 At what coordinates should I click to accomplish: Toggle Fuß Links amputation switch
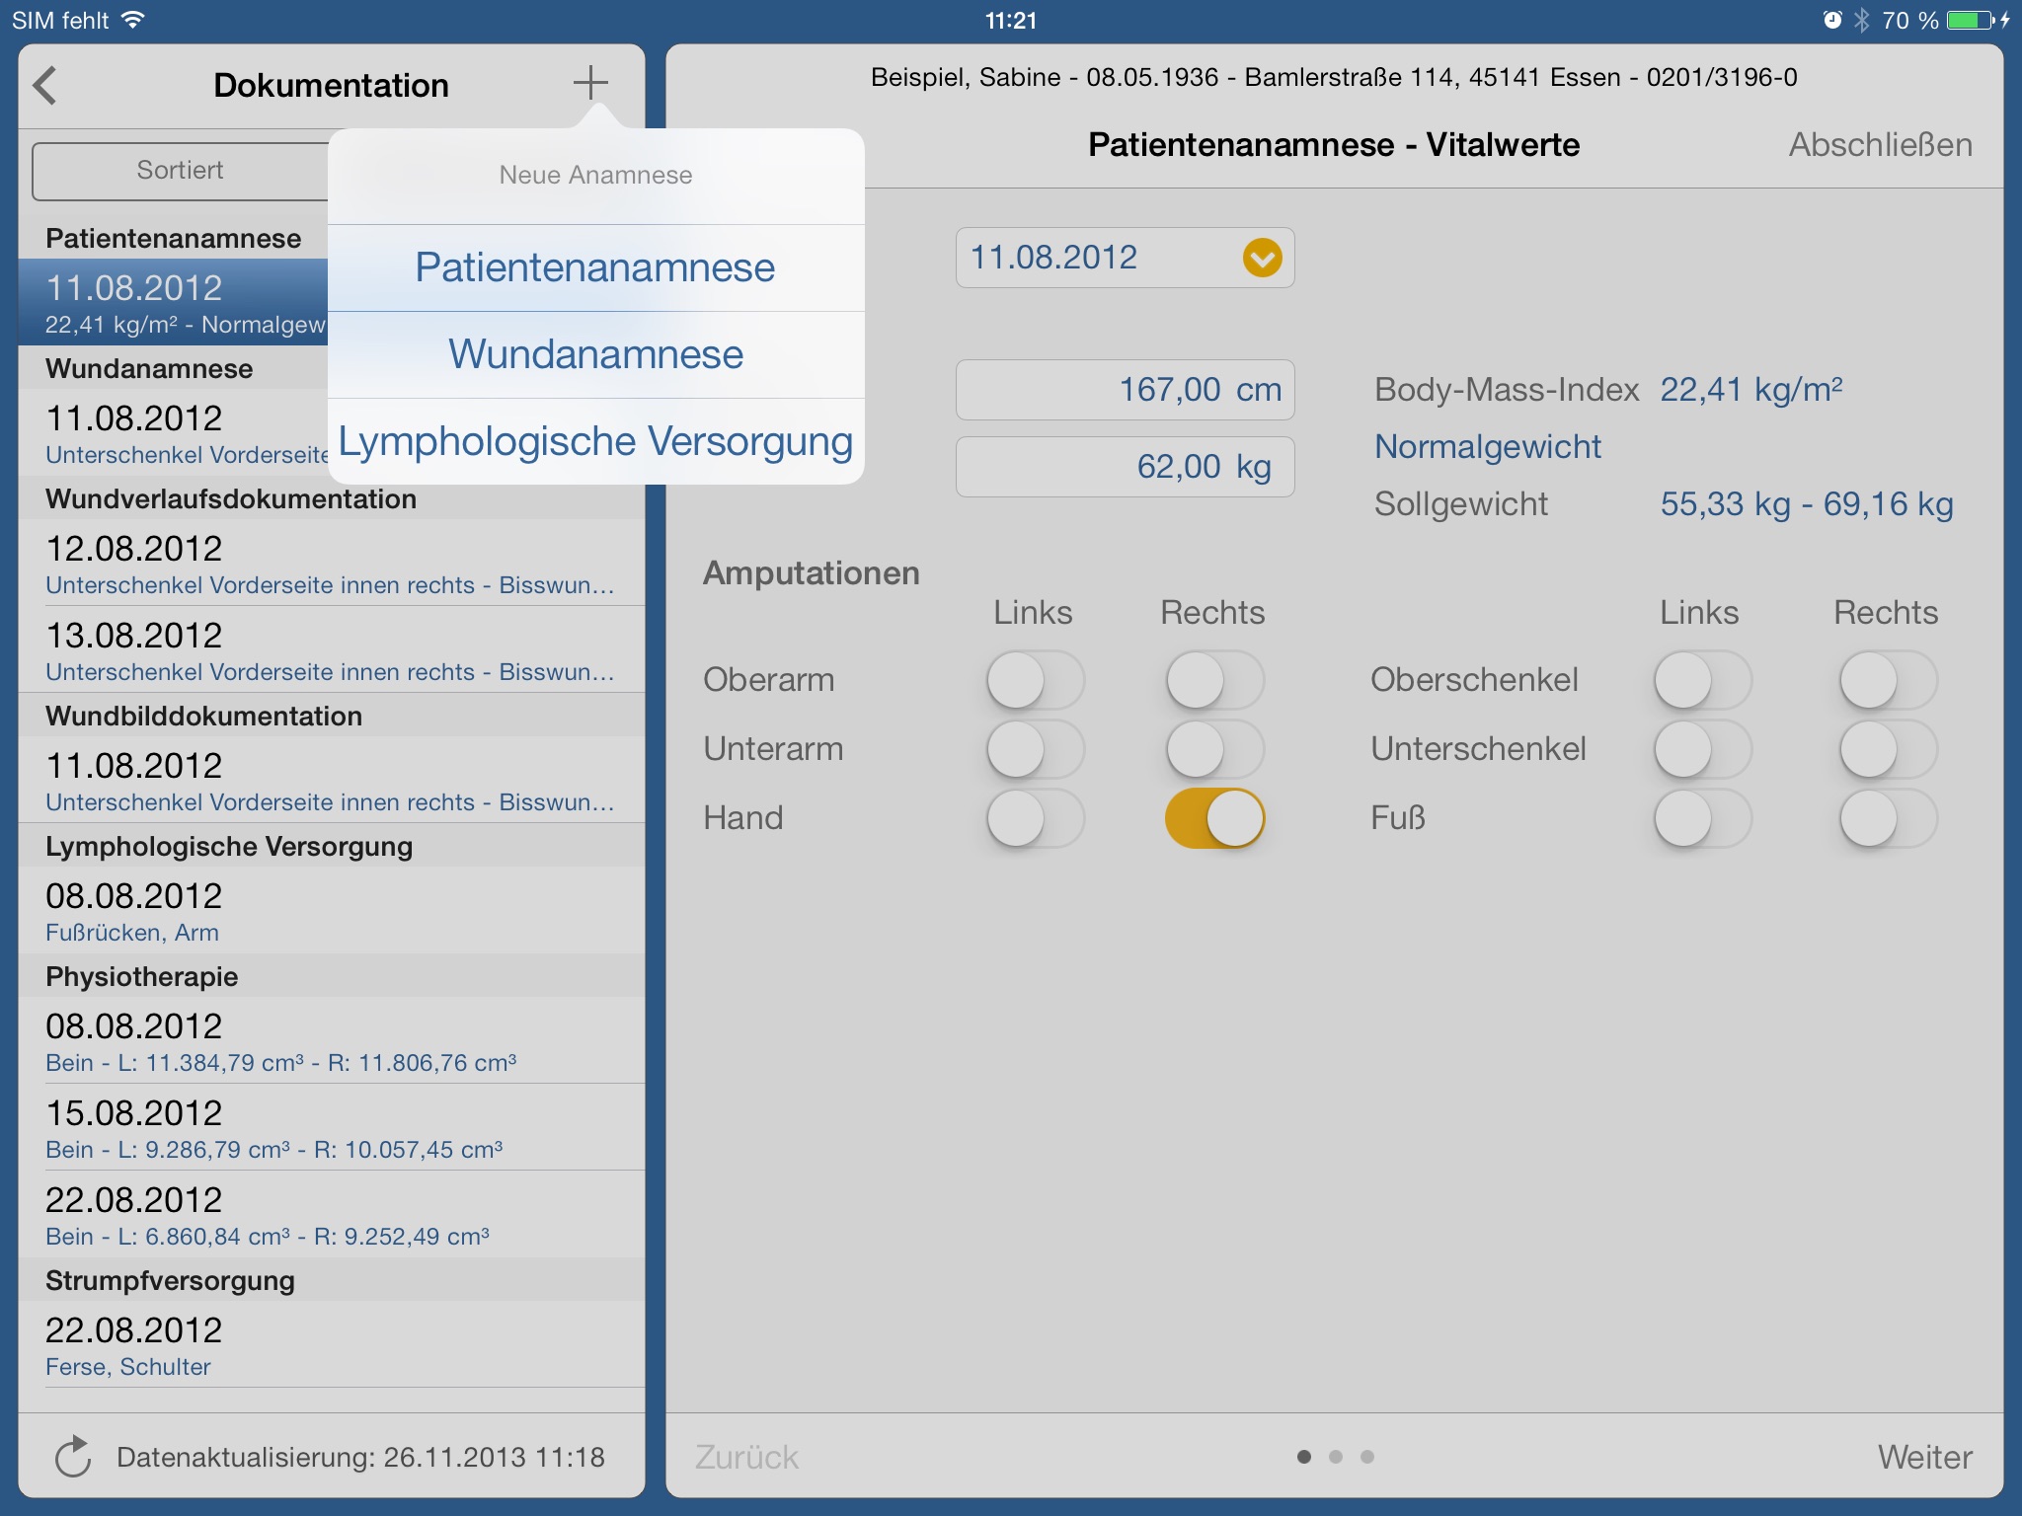pos(1702,818)
